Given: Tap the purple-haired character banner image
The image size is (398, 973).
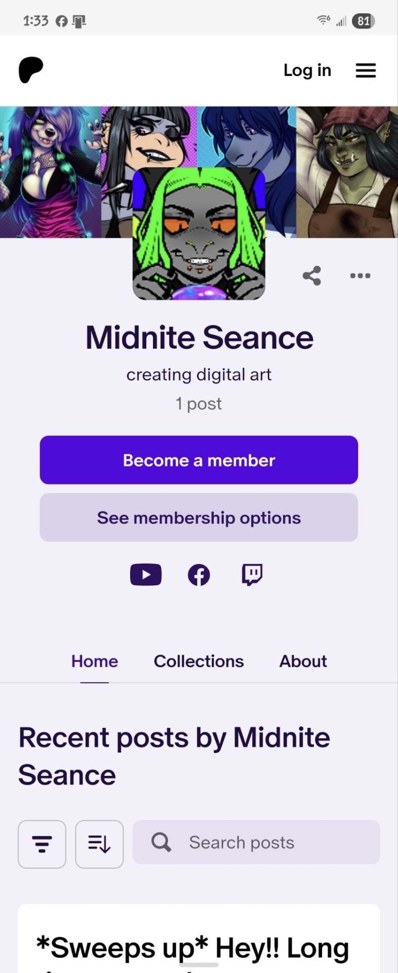Looking at the screenshot, I should [51, 172].
